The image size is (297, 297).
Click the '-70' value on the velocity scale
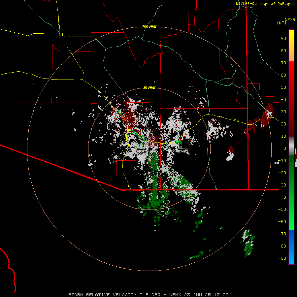tap(282, 234)
